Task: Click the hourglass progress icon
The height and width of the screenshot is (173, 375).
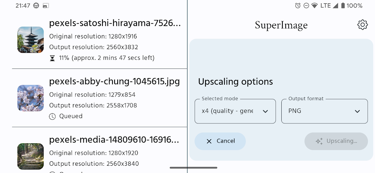Action: pos(52,58)
